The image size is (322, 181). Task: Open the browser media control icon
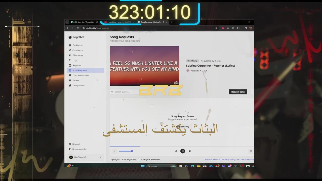pos(246,28)
